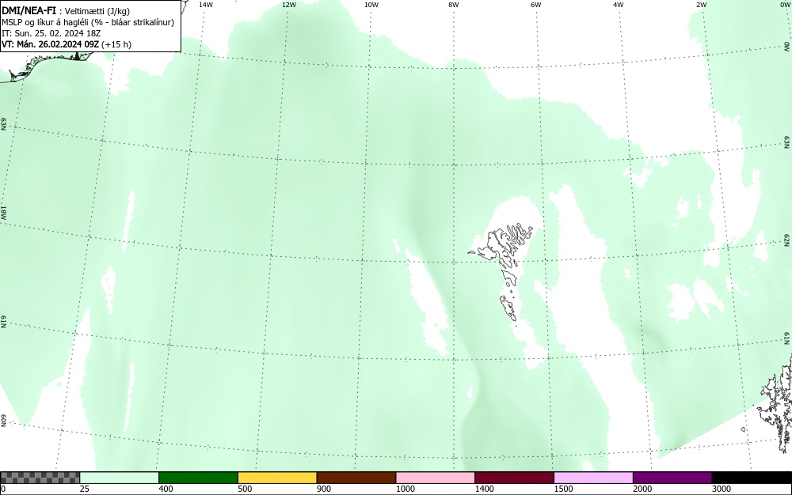Click the VT: Mán. 26.02.2024 09Z line
The height and width of the screenshot is (495, 792).
pyautogui.click(x=67, y=44)
